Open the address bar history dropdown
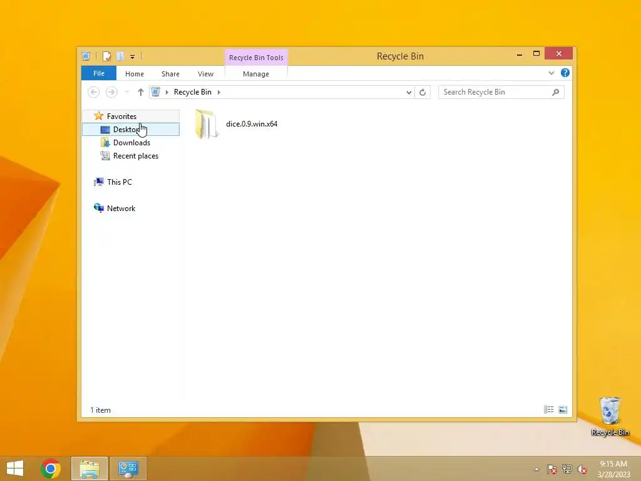This screenshot has width=641, height=481. (409, 93)
